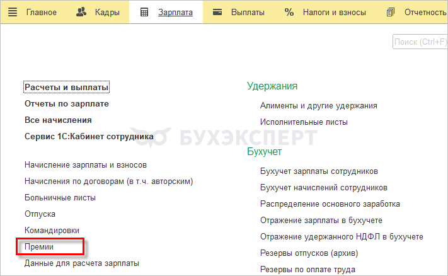Screen dimensions: 448x276
Task: Click the documents icon for Отчетность
Action: pos(391,12)
